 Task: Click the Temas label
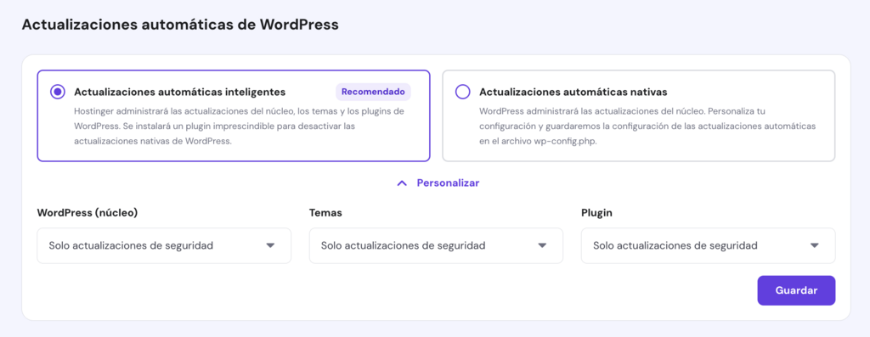[x=325, y=213]
